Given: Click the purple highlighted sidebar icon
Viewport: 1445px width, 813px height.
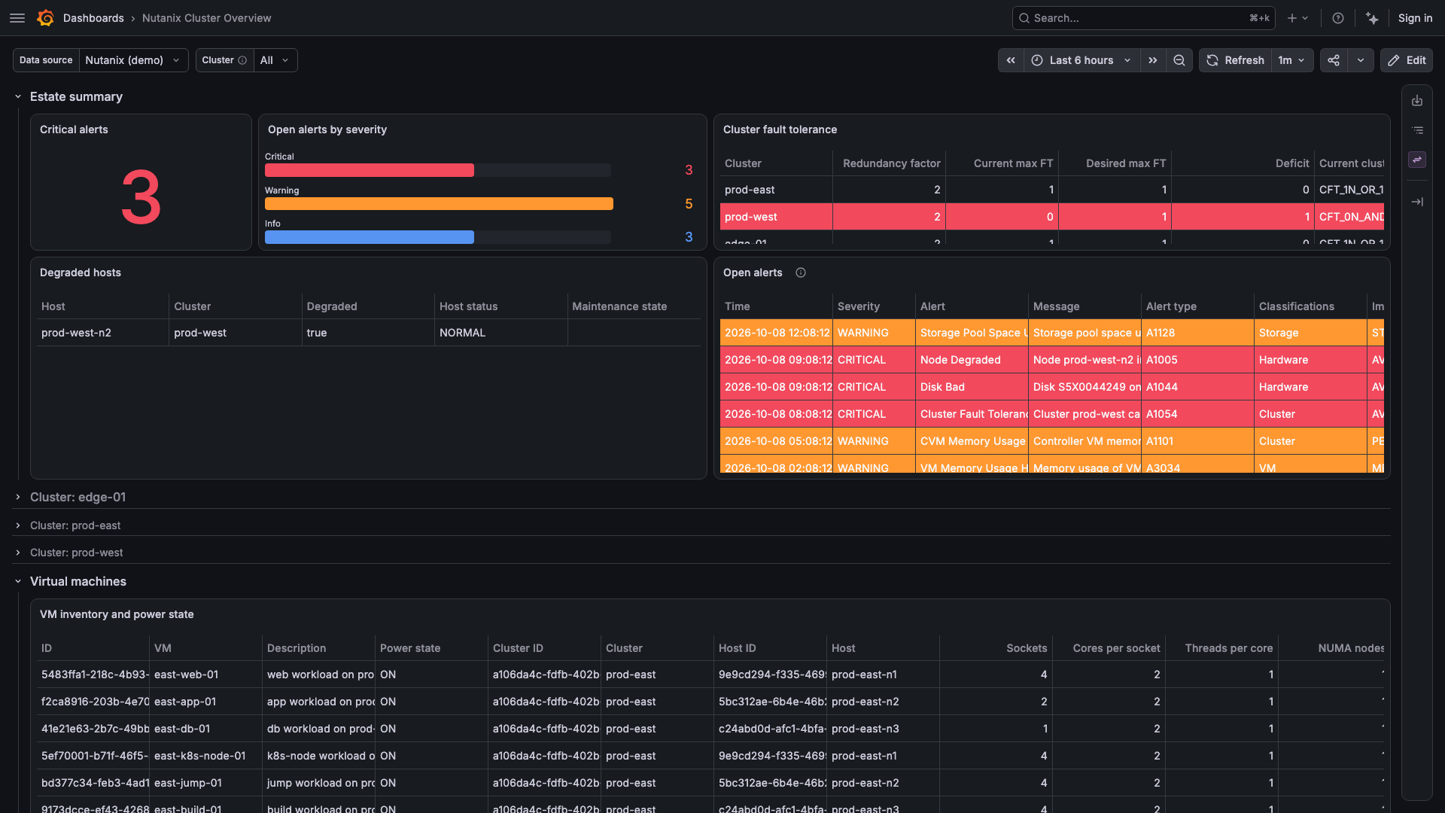Looking at the screenshot, I should (1417, 160).
